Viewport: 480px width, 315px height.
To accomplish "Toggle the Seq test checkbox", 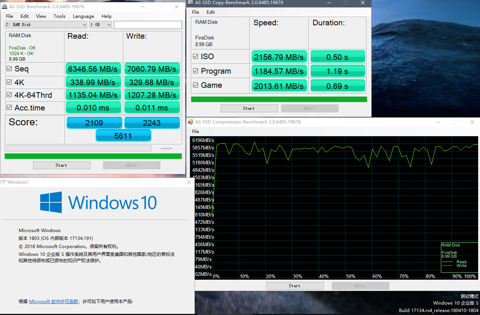I will click(9, 69).
